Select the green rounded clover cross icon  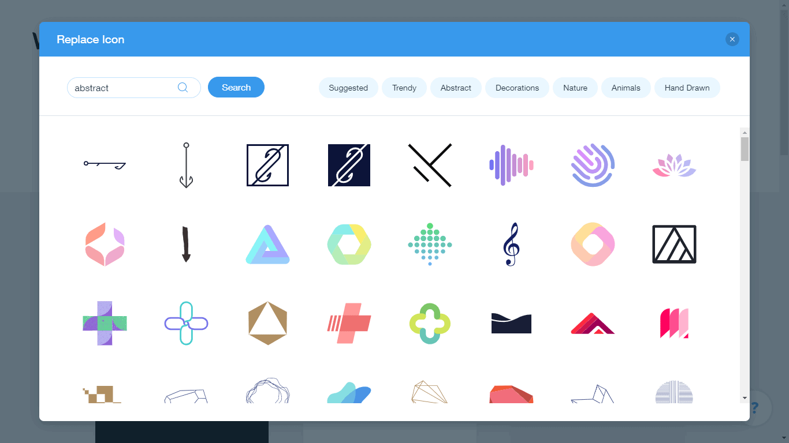(430, 323)
